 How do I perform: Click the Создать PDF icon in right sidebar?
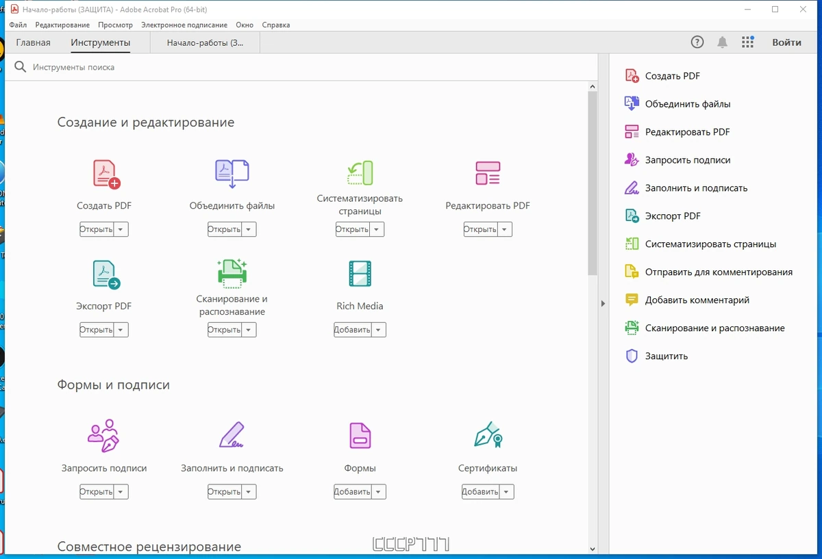632,76
